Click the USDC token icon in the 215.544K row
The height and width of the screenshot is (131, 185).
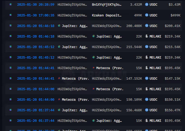(147, 47)
